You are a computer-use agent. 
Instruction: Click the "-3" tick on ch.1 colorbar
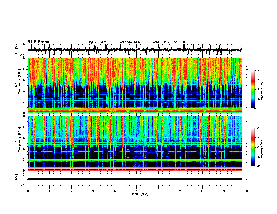[x=258, y=71]
